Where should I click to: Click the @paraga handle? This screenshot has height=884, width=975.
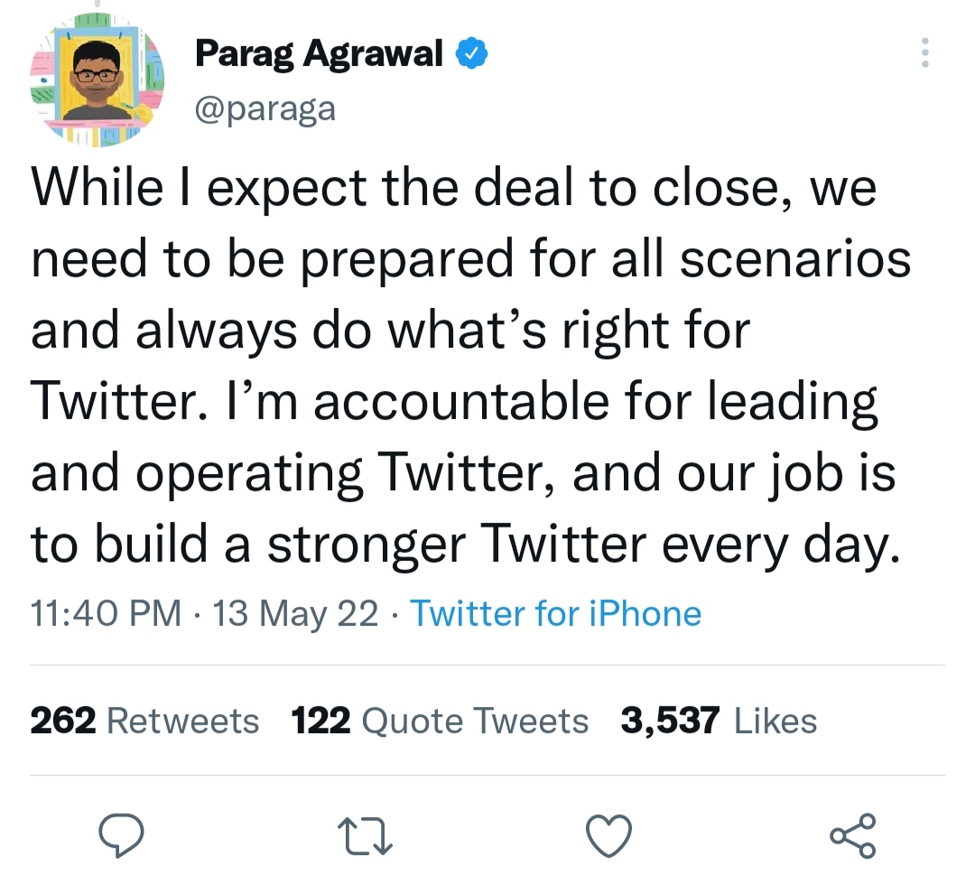pos(265,108)
